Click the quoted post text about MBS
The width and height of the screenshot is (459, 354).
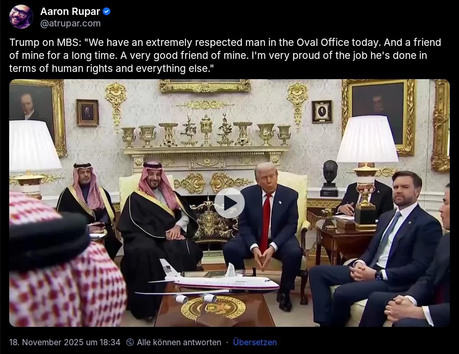(x=225, y=55)
